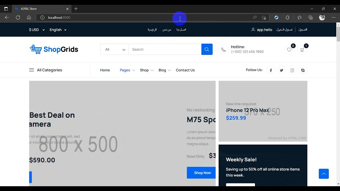Screen dimensions: 340x191
Task: Open browser extensions puzzle icon
Action: pos(287,18)
